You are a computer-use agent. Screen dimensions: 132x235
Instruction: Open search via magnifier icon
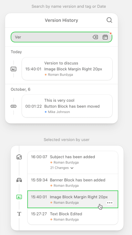click(x=109, y=20)
